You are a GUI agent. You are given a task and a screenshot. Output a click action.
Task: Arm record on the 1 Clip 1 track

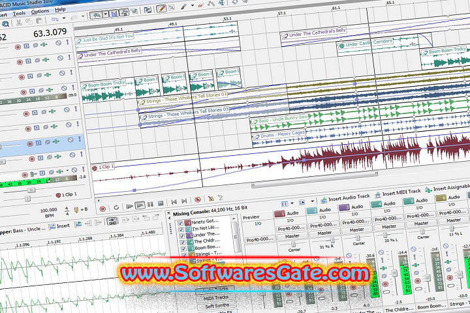click(25, 175)
